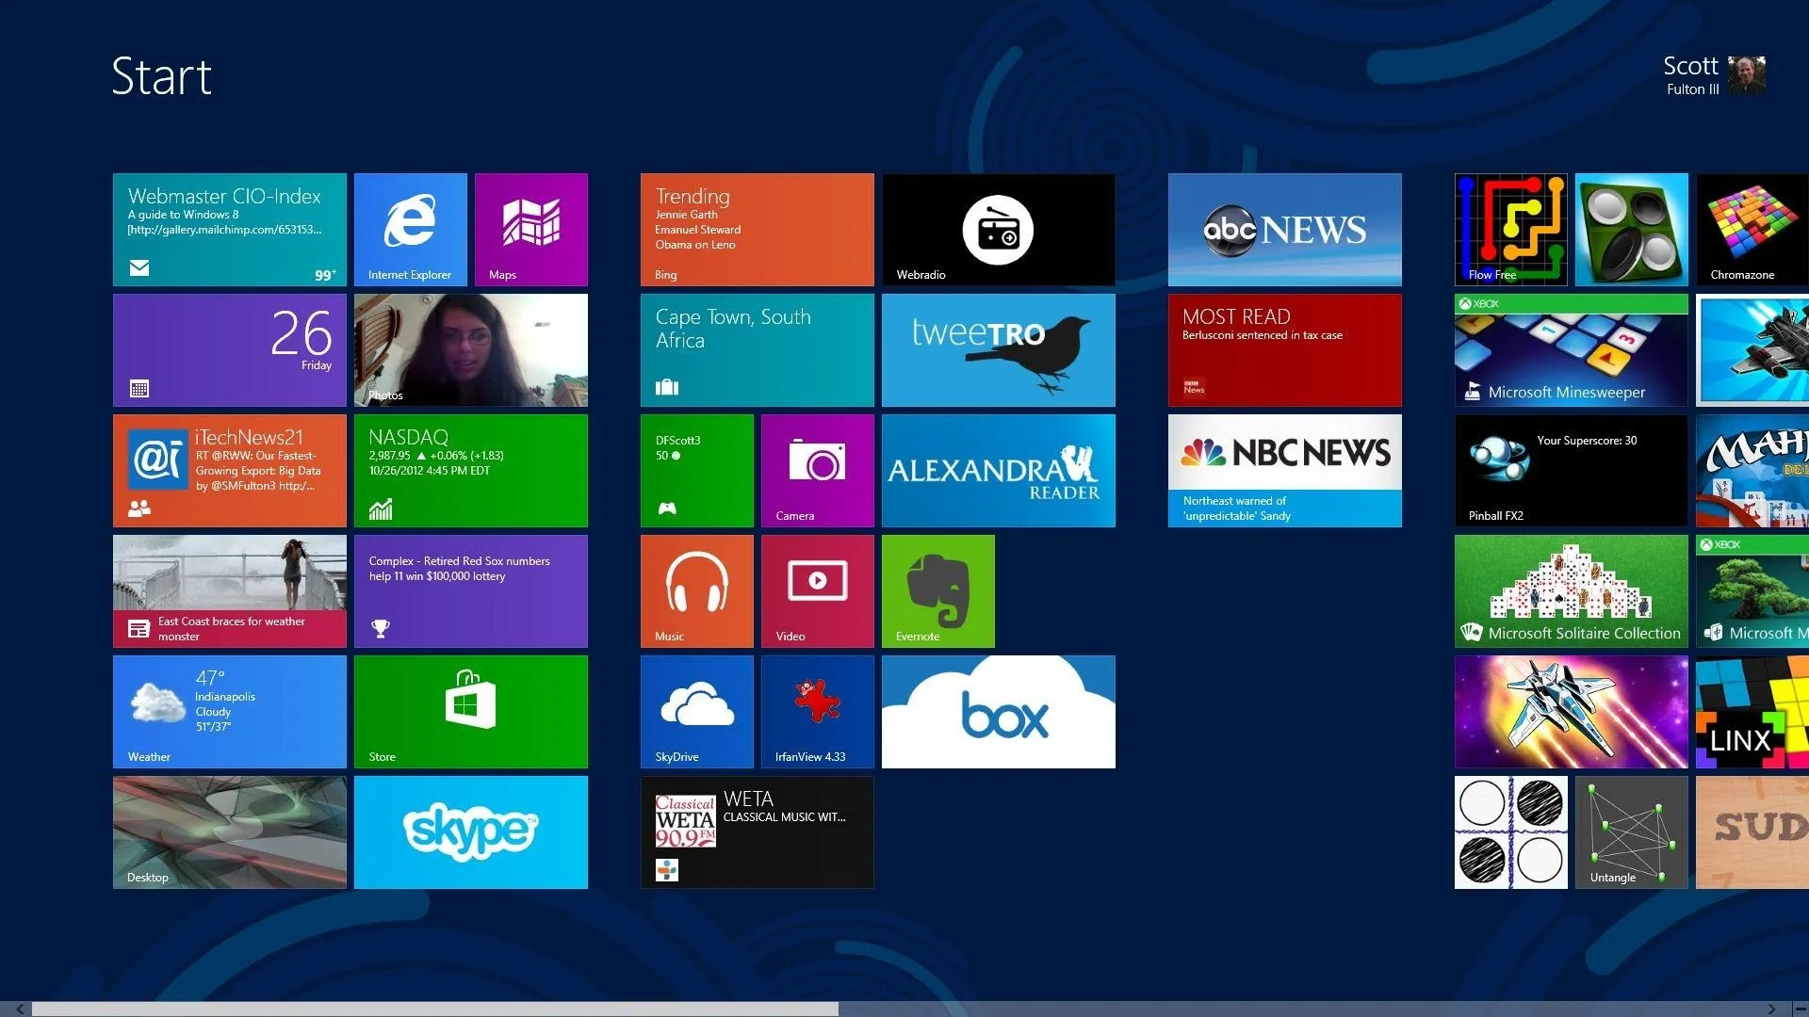Viewport: 1809px width, 1017px height.
Task: Open the Untangle game tile
Action: (x=1631, y=831)
